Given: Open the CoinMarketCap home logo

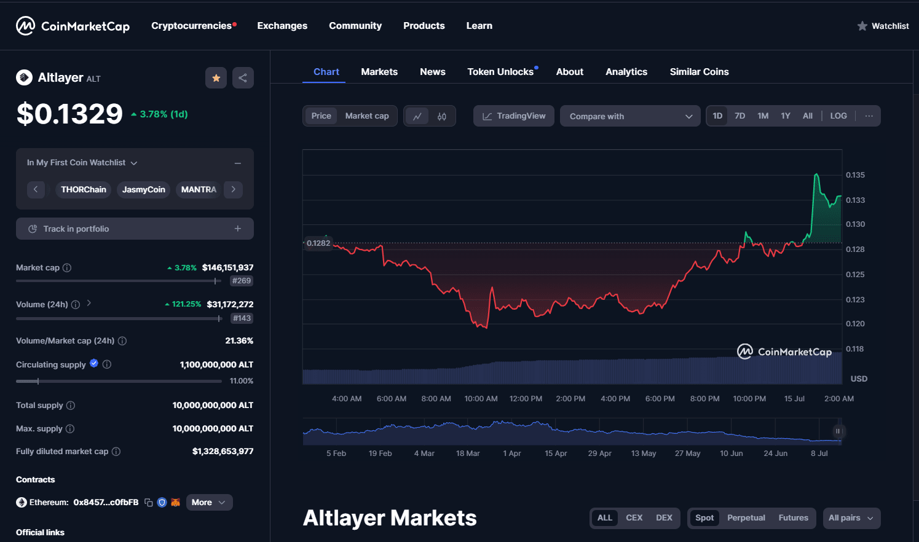Looking at the screenshot, I should tap(73, 26).
